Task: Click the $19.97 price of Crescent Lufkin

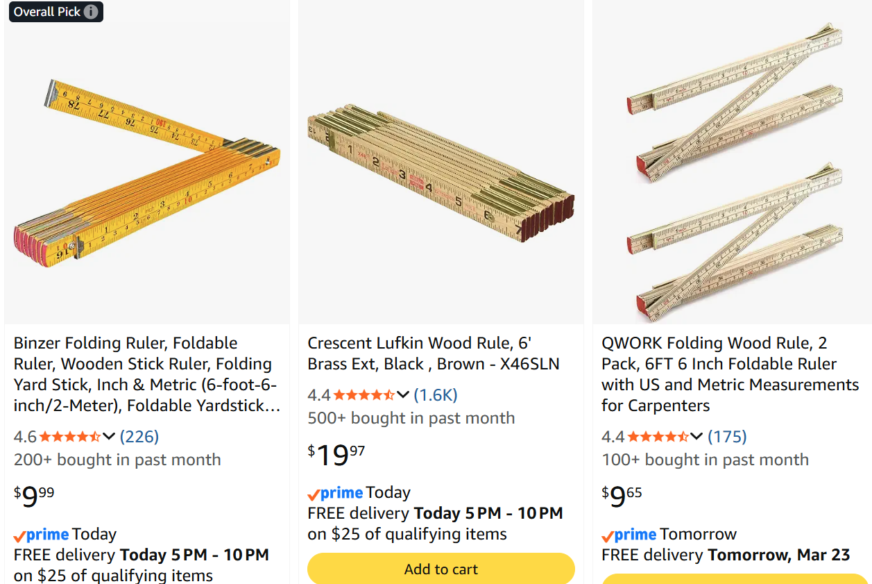Action: click(336, 455)
